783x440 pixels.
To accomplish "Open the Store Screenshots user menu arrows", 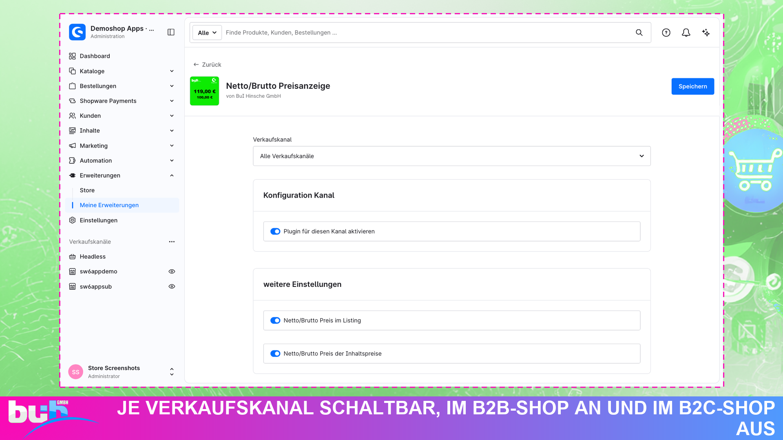I will [172, 372].
